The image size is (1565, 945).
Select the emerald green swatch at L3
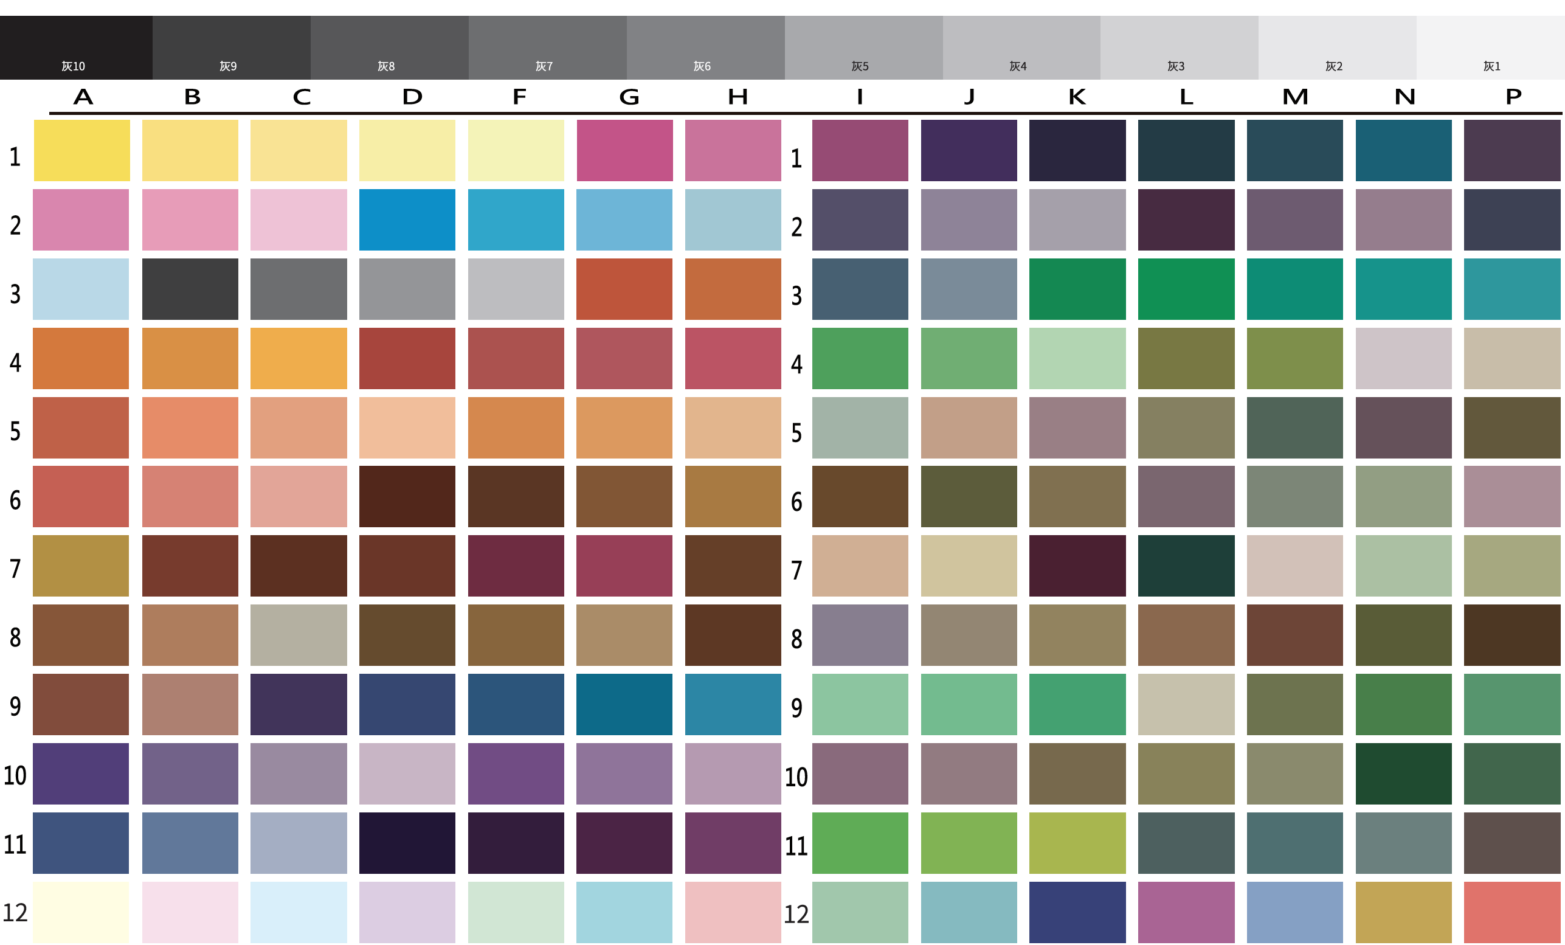[1186, 289]
